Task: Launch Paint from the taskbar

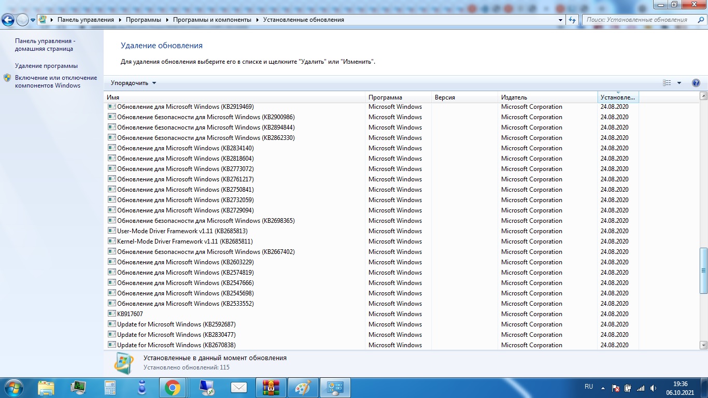Action: tap(302, 387)
